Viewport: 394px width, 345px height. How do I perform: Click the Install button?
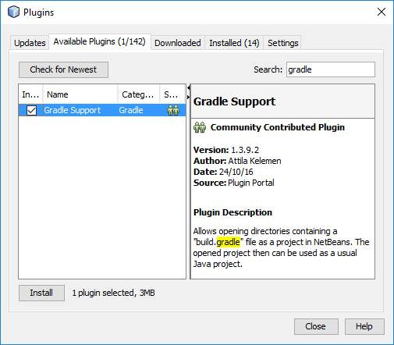[x=41, y=293]
